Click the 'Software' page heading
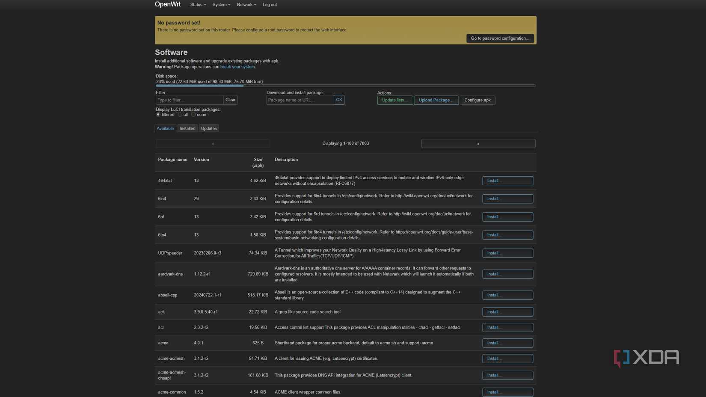This screenshot has height=397, width=706. pos(171,52)
